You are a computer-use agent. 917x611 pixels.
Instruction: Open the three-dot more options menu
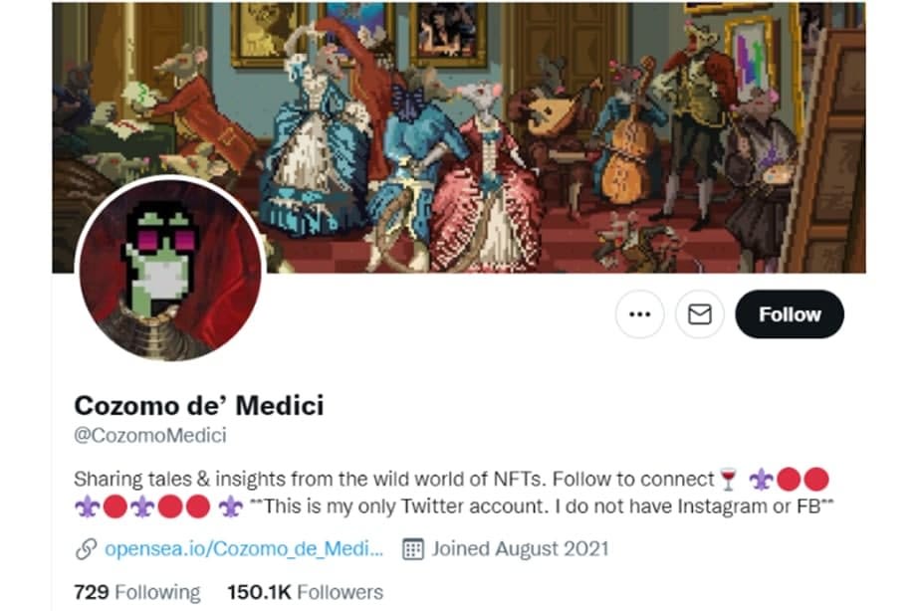coord(640,314)
